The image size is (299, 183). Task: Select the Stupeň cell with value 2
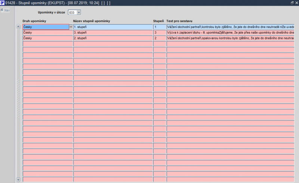pyautogui.click(x=160, y=38)
